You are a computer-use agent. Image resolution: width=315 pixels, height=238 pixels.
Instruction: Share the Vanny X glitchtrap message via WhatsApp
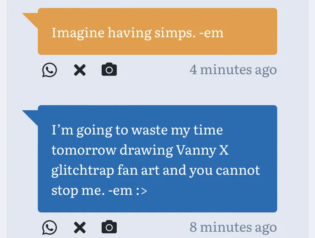(50, 228)
